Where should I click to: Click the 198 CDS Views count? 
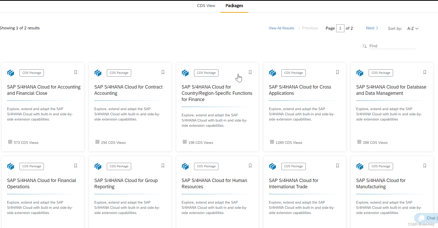coord(201,143)
